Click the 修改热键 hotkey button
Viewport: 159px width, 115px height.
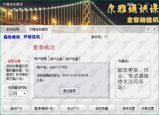pos(102,108)
